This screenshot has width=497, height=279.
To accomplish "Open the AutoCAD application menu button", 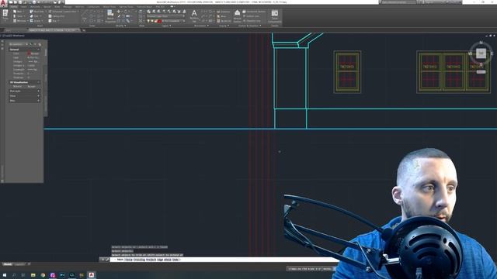I will point(3,3).
